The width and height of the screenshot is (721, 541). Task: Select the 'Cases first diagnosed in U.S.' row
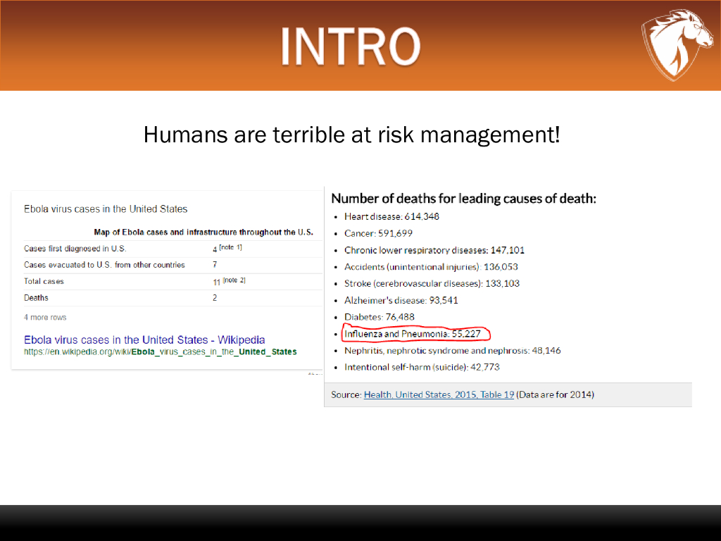[x=75, y=249]
